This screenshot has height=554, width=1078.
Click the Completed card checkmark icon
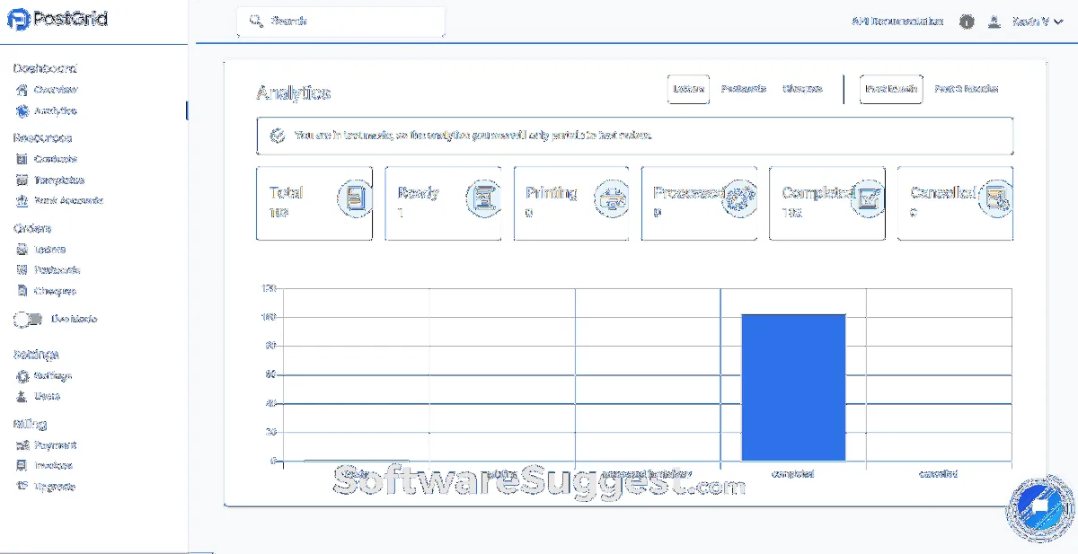[x=869, y=198]
